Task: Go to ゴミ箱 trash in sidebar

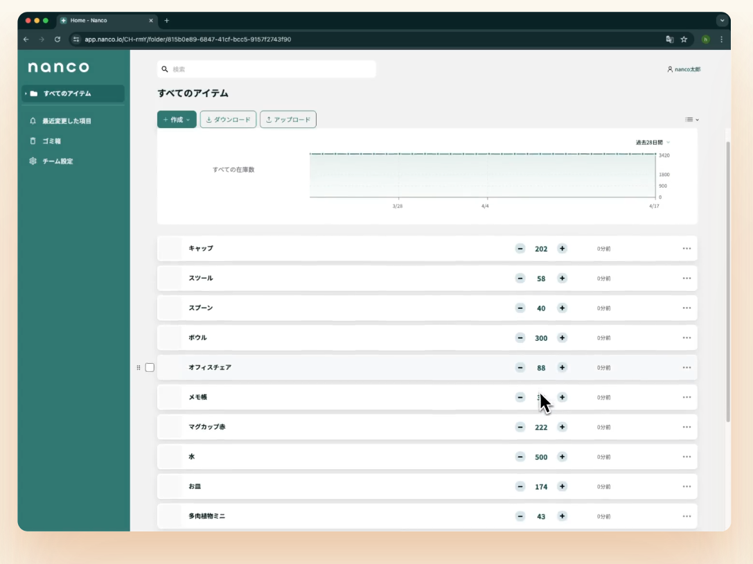Action: [51, 141]
